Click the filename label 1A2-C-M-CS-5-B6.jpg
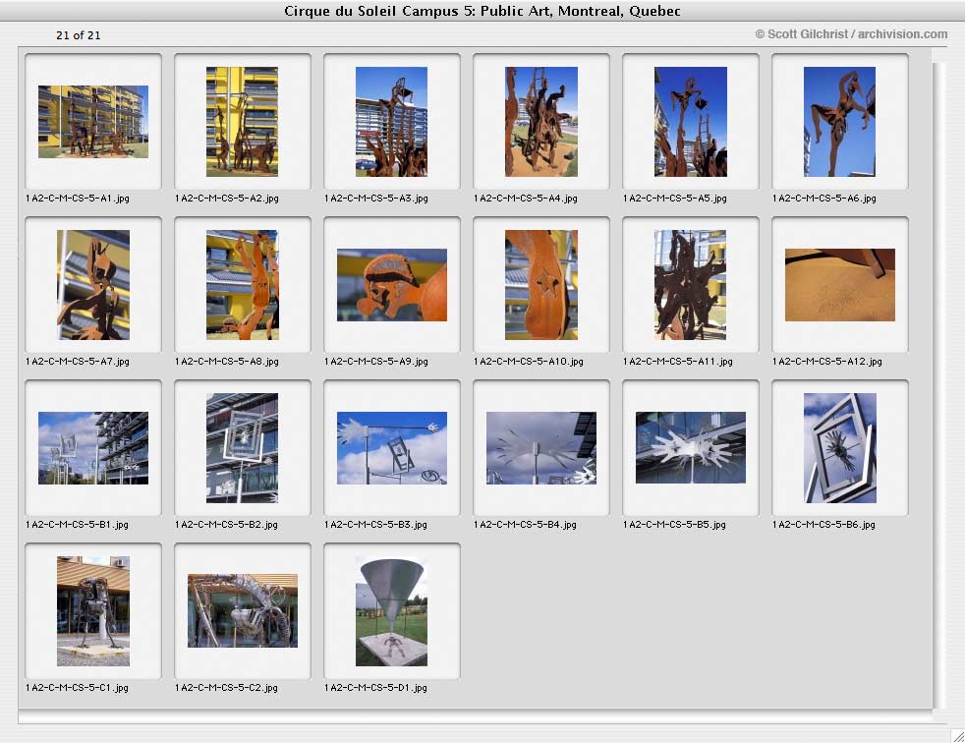 click(823, 525)
